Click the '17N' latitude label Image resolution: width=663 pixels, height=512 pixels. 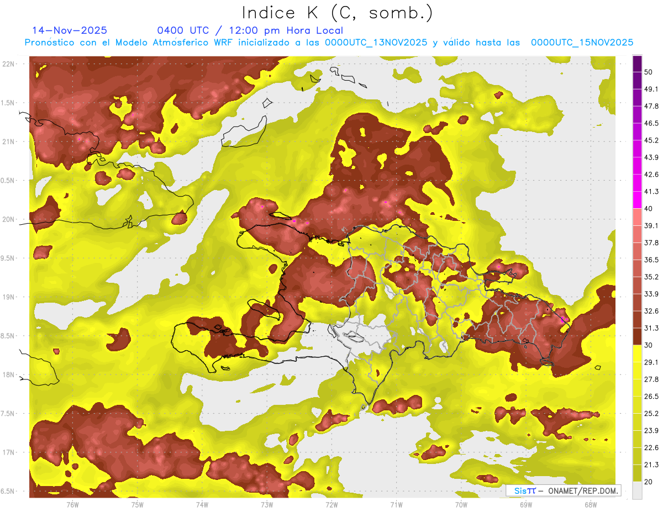pos(9,453)
